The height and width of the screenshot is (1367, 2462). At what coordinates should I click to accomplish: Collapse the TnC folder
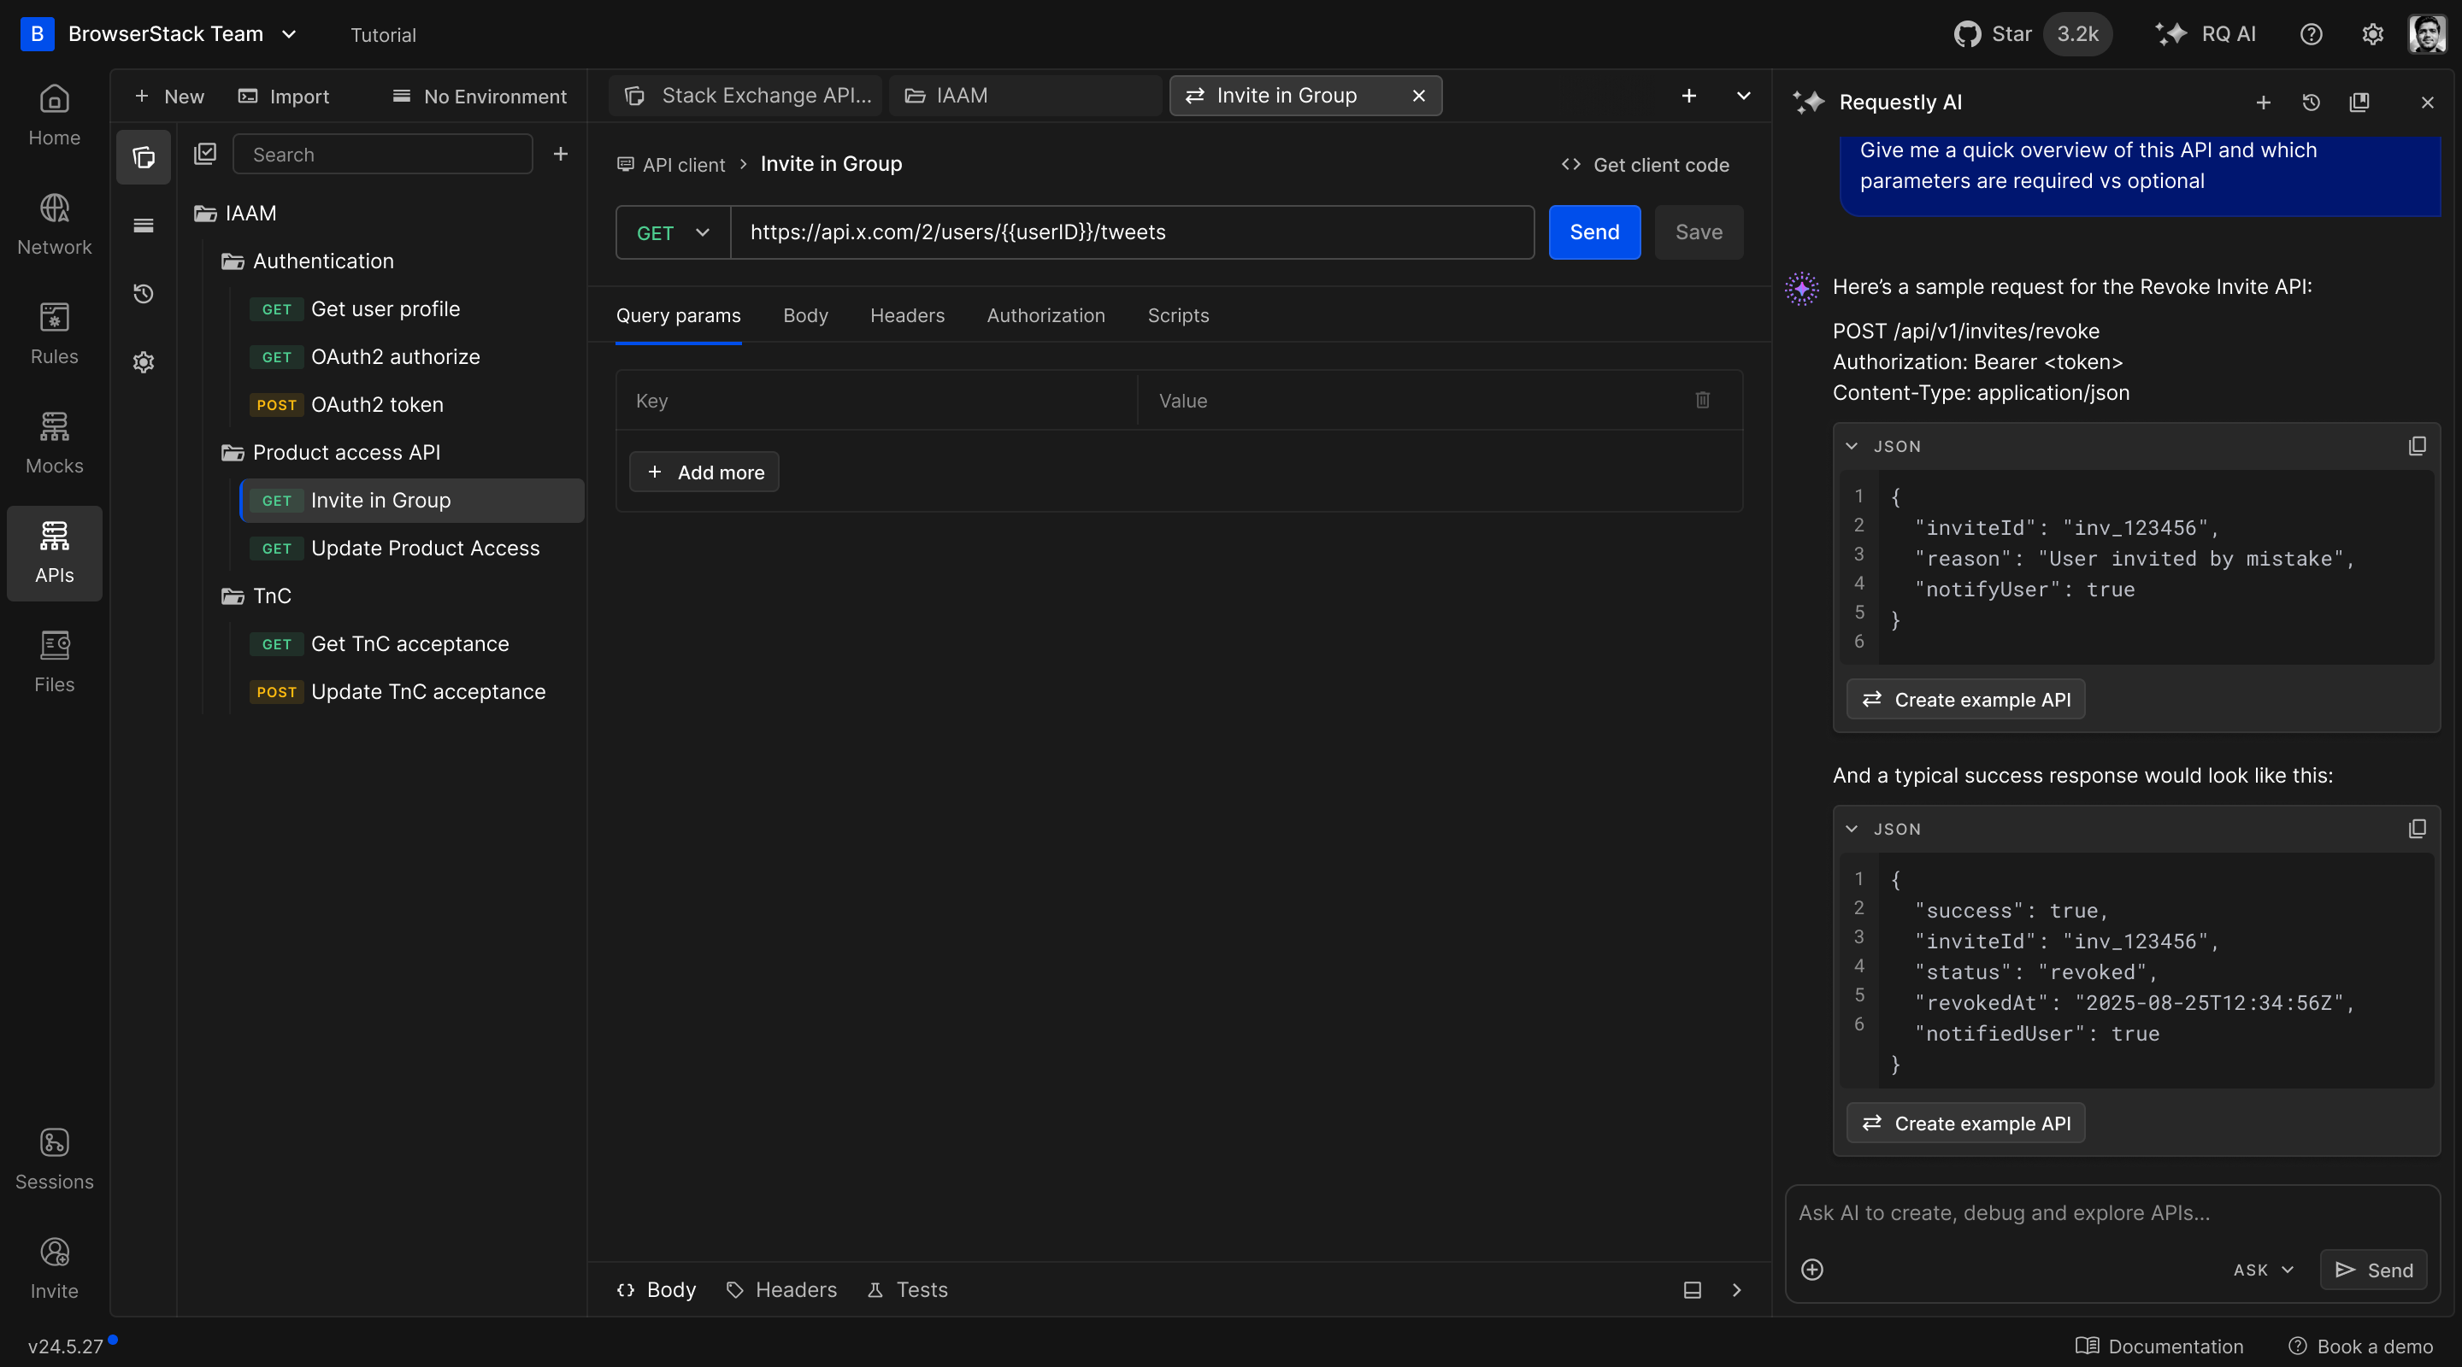click(x=256, y=596)
